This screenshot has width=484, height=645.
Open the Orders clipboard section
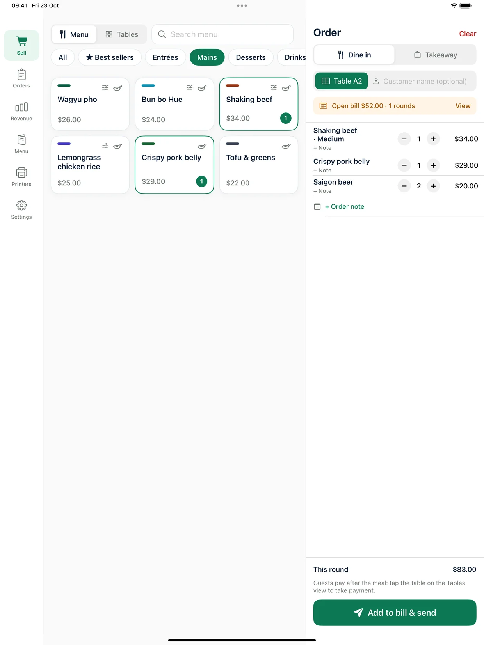point(21,78)
